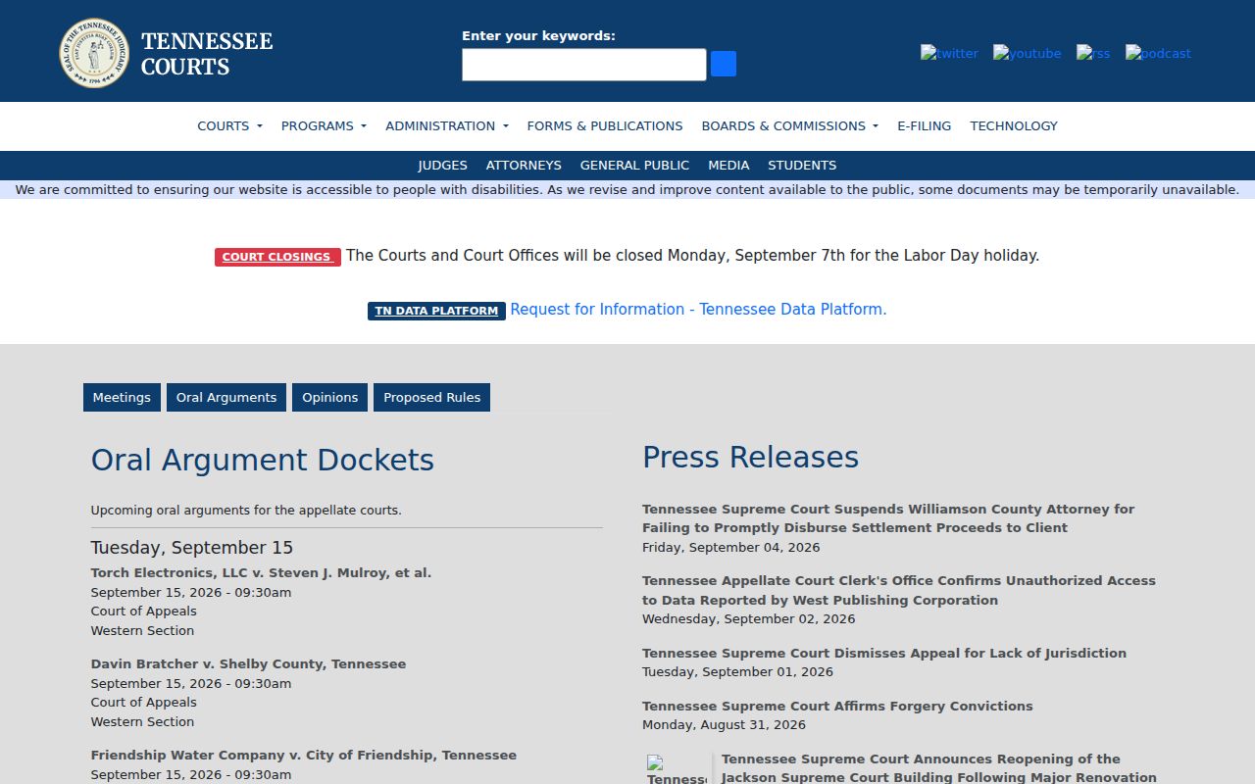Click the Court Closings red badge

(x=277, y=257)
